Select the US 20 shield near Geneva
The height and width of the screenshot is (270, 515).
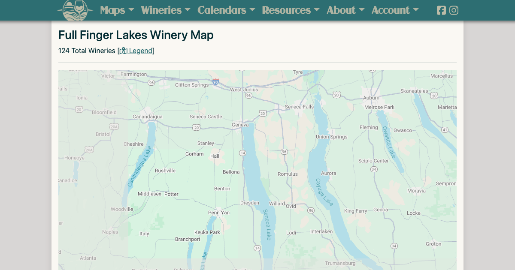(262, 113)
